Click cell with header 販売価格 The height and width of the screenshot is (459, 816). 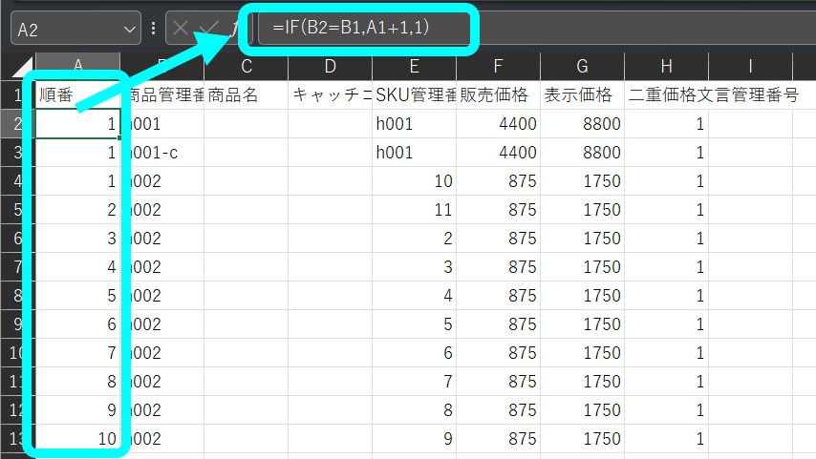coord(498,94)
